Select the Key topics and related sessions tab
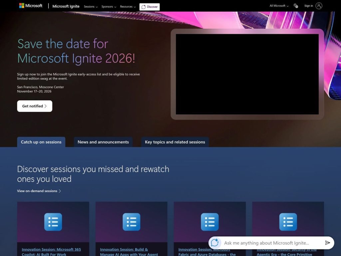Image resolution: width=341 pixels, height=256 pixels. [x=175, y=142]
